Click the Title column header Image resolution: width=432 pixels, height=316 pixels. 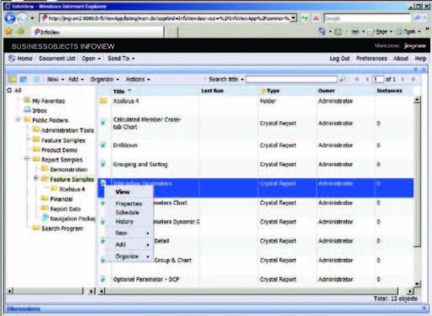pyautogui.click(x=119, y=92)
